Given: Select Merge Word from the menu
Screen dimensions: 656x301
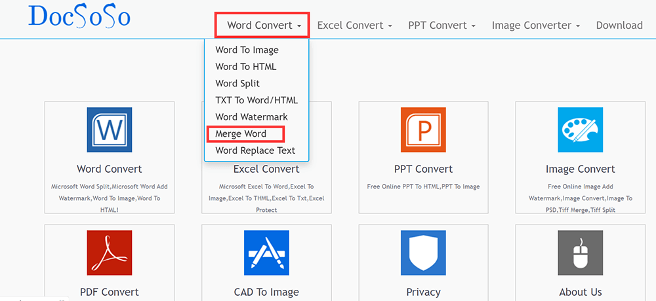Looking at the screenshot, I should point(241,134).
